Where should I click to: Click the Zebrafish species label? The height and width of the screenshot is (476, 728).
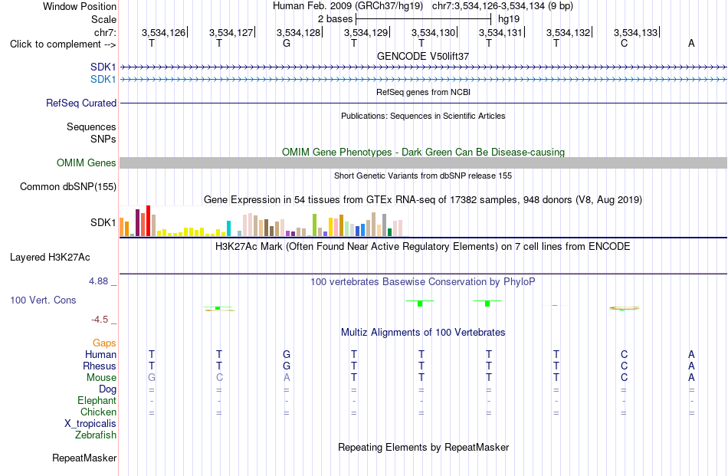click(96, 435)
